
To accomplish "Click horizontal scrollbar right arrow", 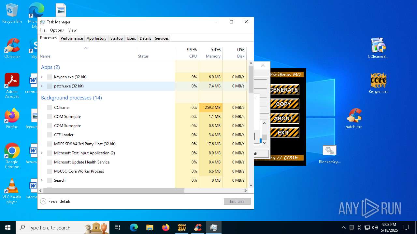I will (x=246, y=191).
